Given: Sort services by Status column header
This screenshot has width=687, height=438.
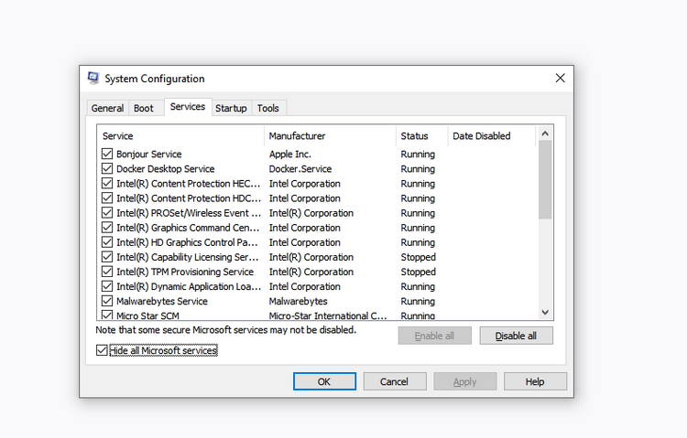Looking at the screenshot, I should coord(420,136).
